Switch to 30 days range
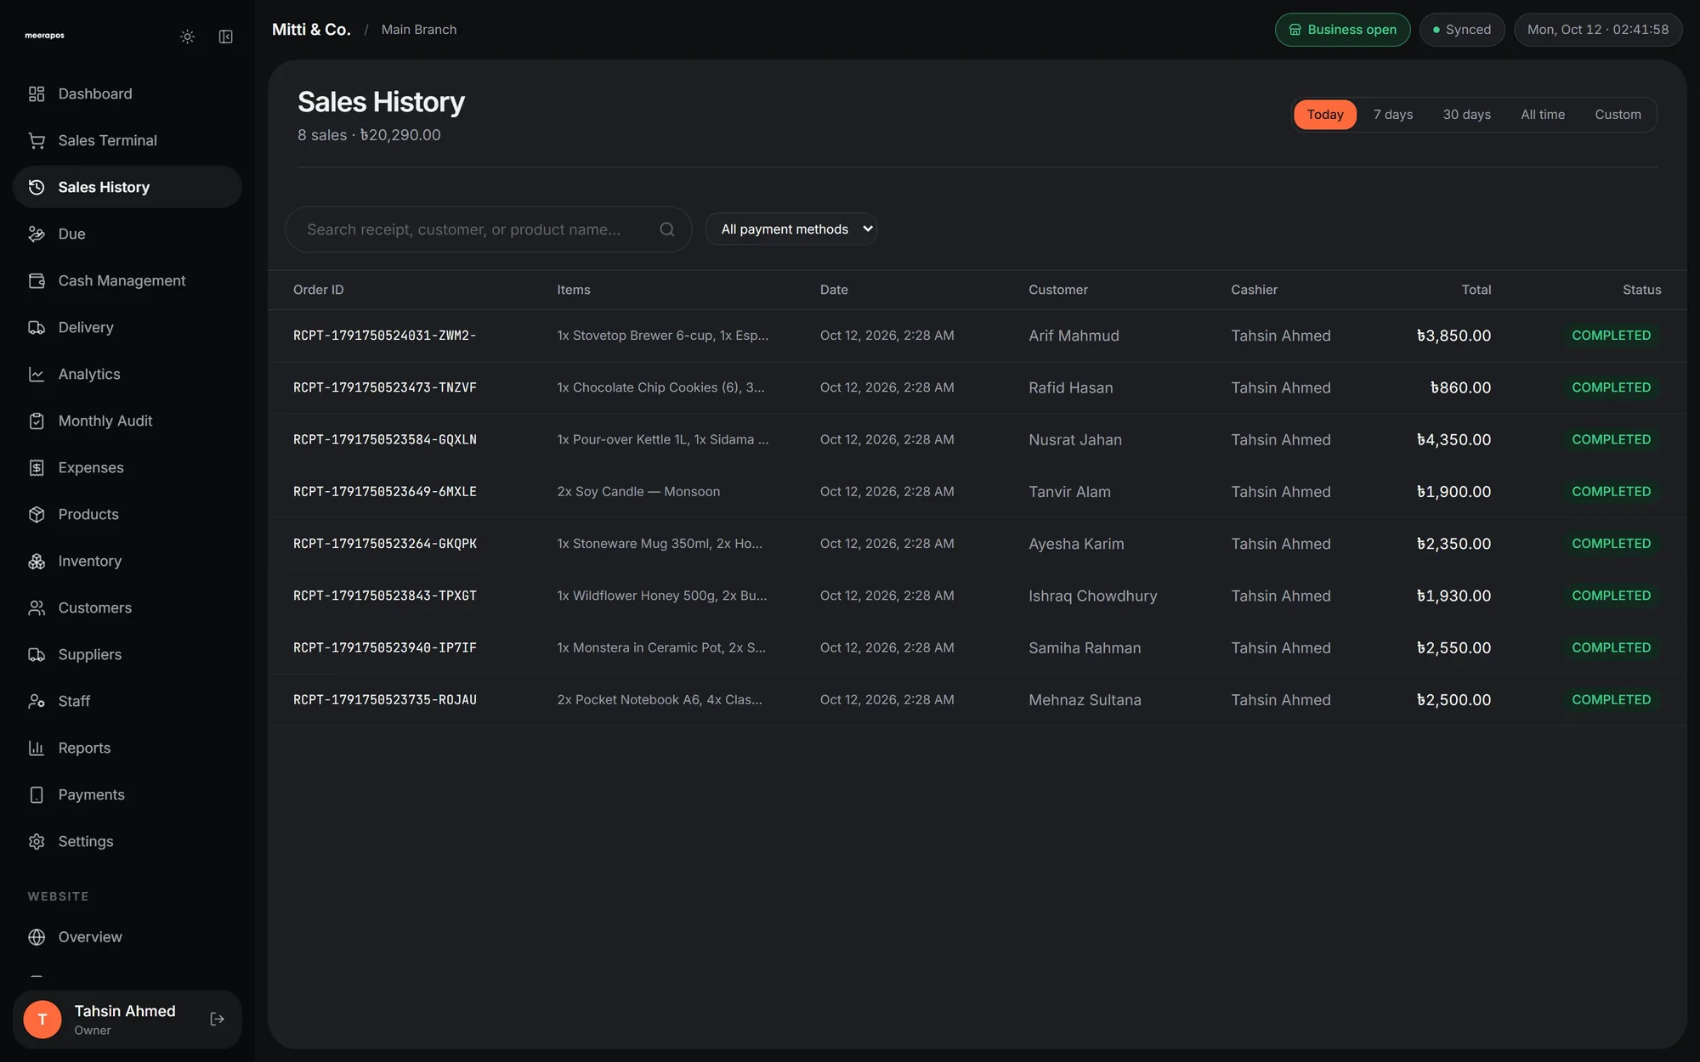 pyautogui.click(x=1466, y=114)
